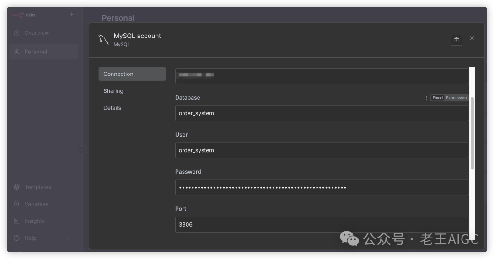Click the Password input field

click(x=322, y=188)
